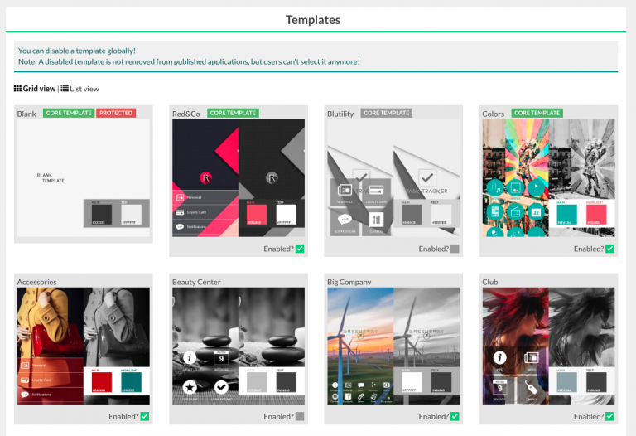Toggle the Colors template Enabled checkbox

pyautogui.click(x=610, y=249)
